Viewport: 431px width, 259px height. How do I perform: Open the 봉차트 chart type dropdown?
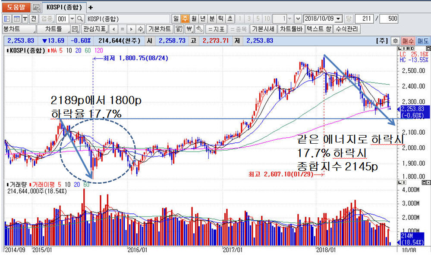pyautogui.click(x=19, y=29)
